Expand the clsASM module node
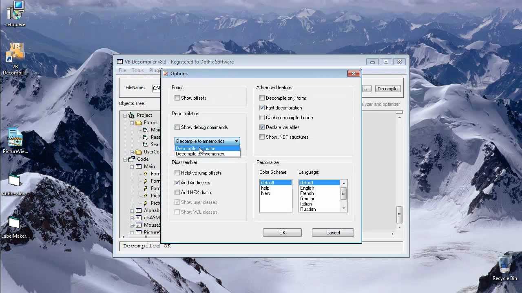Viewport: 522px width, 293px height. pyautogui.click(x=132, y=218)
